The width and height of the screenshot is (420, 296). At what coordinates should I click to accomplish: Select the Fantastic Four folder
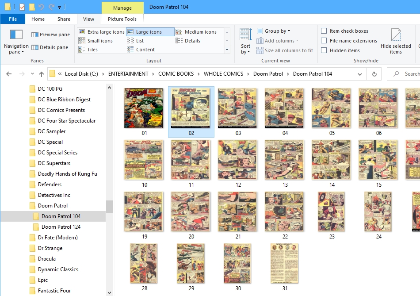pos(54,291)
